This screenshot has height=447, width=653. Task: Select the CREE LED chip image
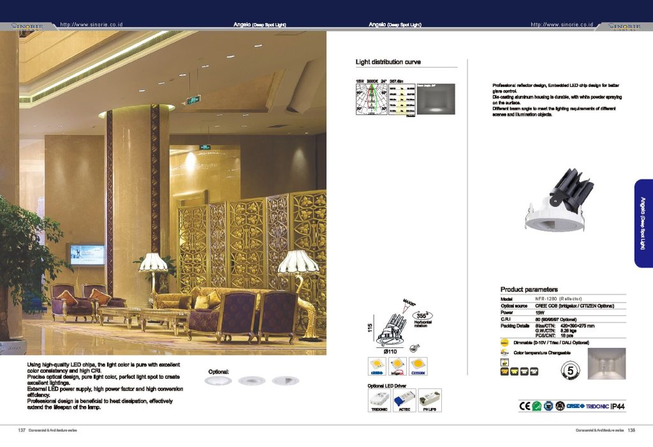376,365
